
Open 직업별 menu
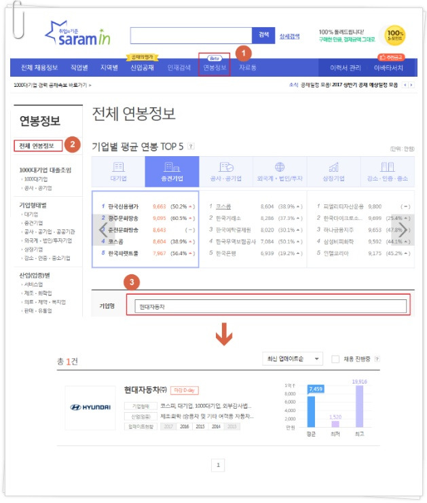[x=79, y=68]
